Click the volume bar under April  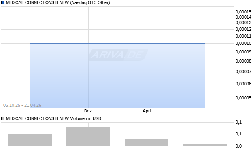coord(147,142)
